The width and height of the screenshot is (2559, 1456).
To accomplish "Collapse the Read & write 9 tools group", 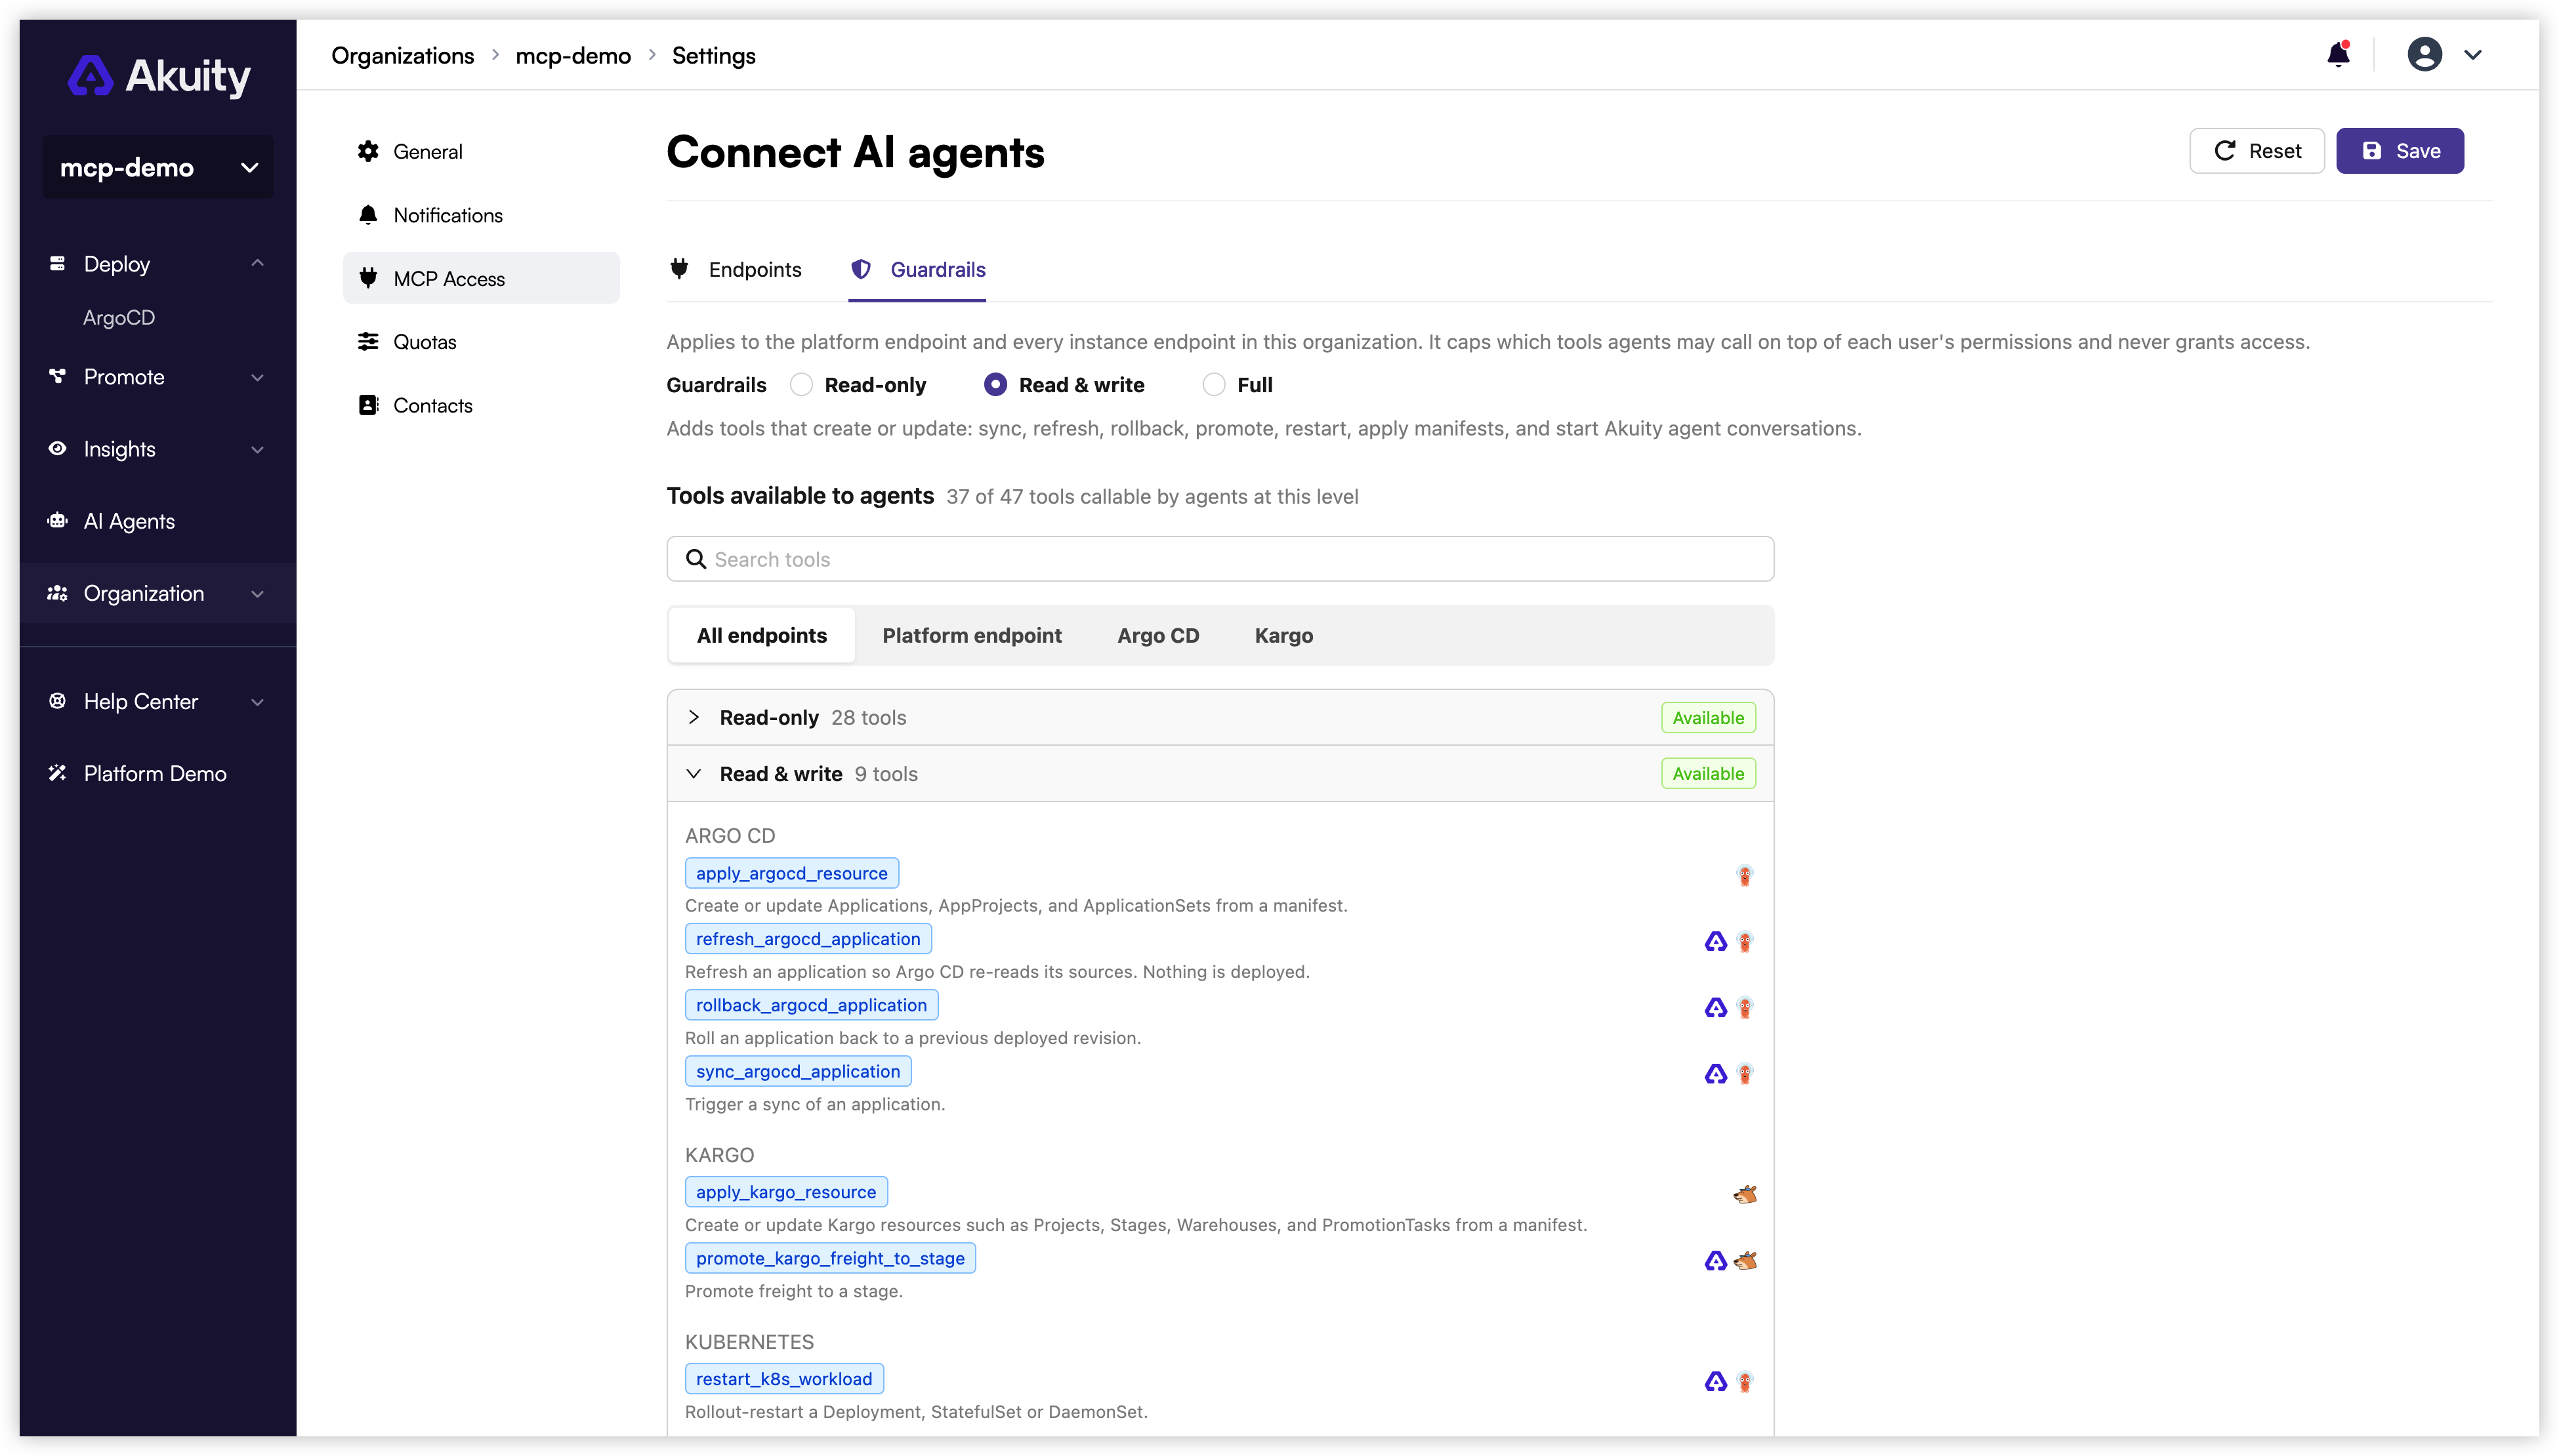I will 1220,773.
